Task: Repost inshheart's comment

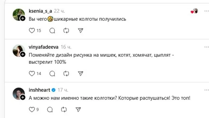Action: coord(64,109)
